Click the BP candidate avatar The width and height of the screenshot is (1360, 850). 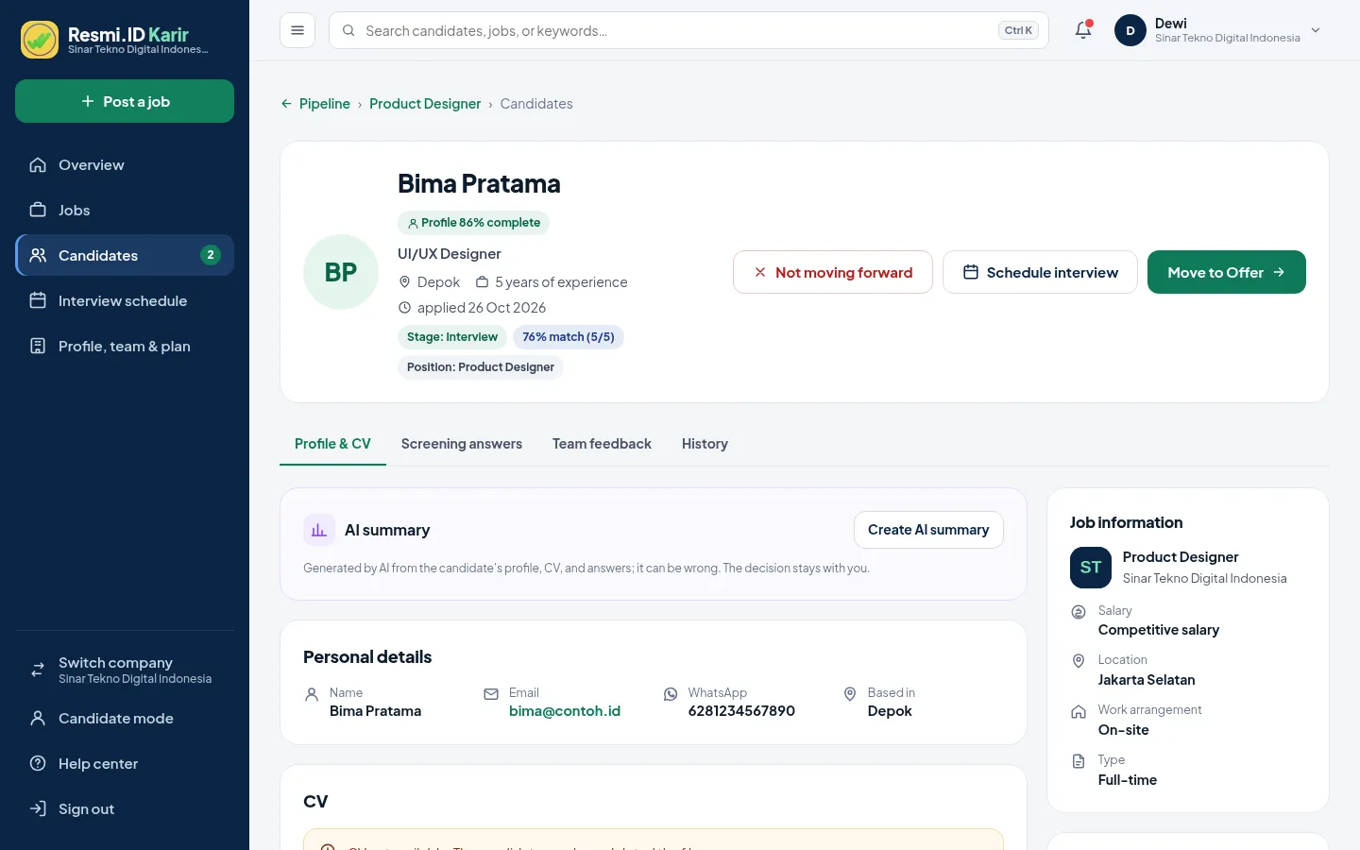pyautogui.click(x=341, y=272)
